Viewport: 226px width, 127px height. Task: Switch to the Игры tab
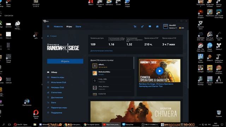pyautogui.click(x=69, y=26)
